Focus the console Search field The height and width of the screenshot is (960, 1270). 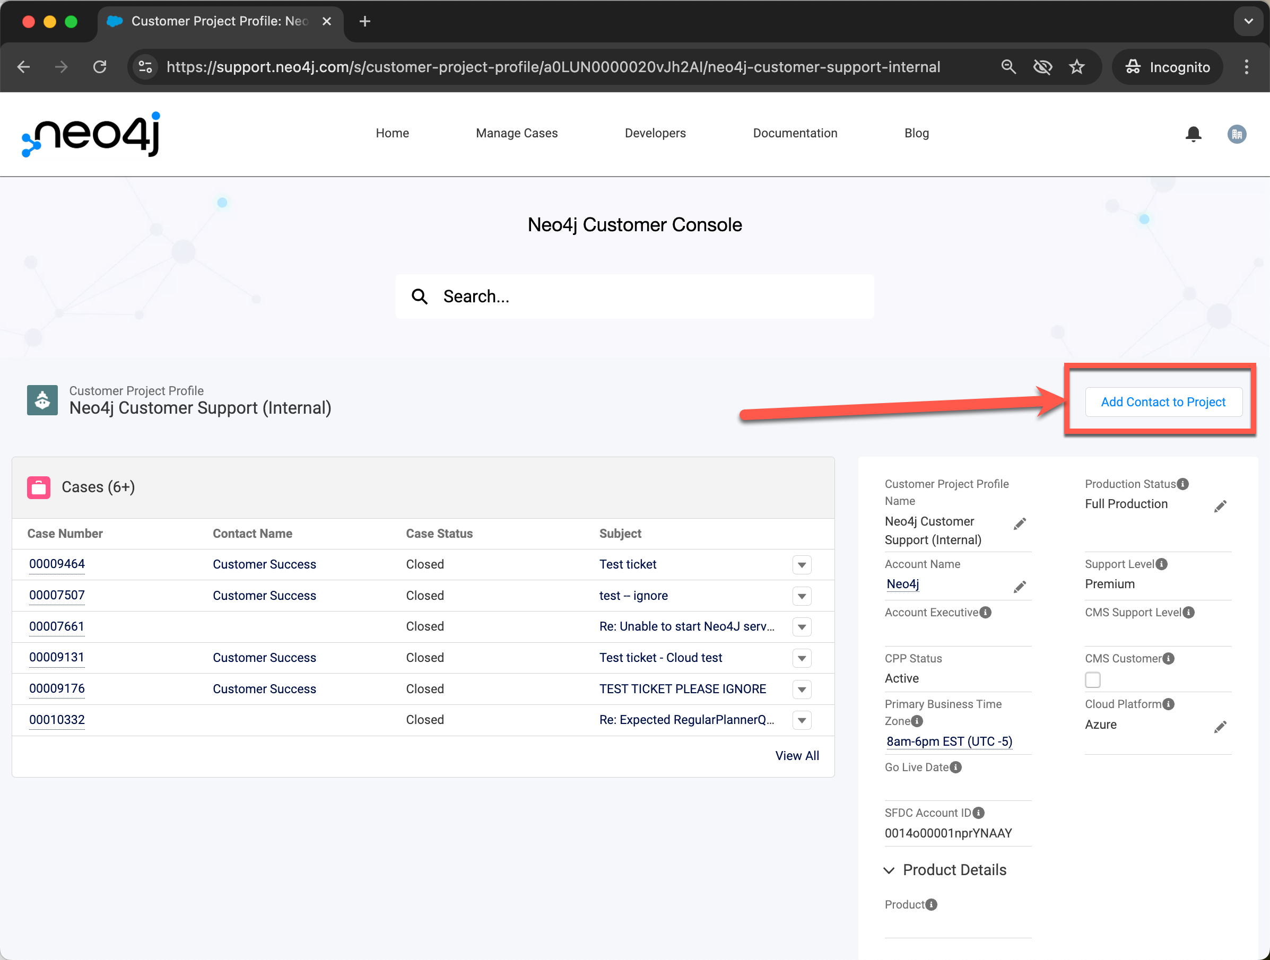(x=634, y=296)
